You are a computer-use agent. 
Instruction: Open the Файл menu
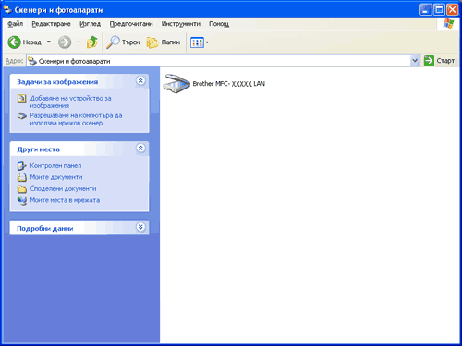point(15,24)
